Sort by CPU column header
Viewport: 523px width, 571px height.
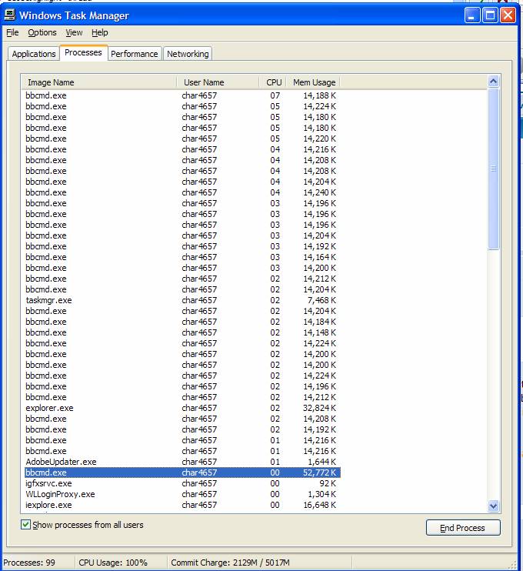click(x=273, y=82)
